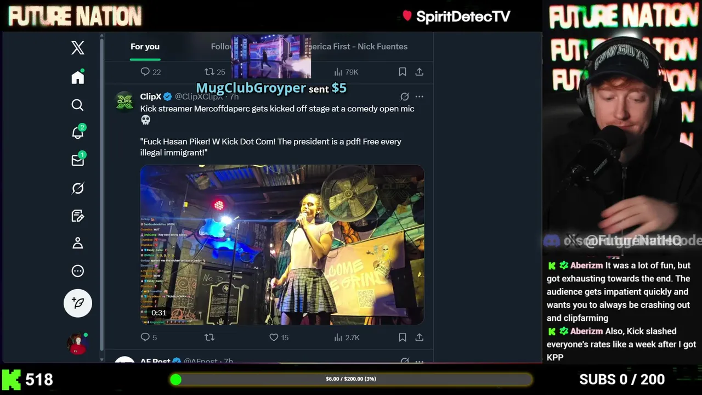702x395 pixels.
Task: Open the Home feed icon
Action: [78, 77]
